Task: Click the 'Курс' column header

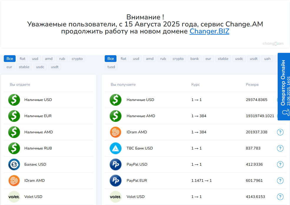Action: 196,85
